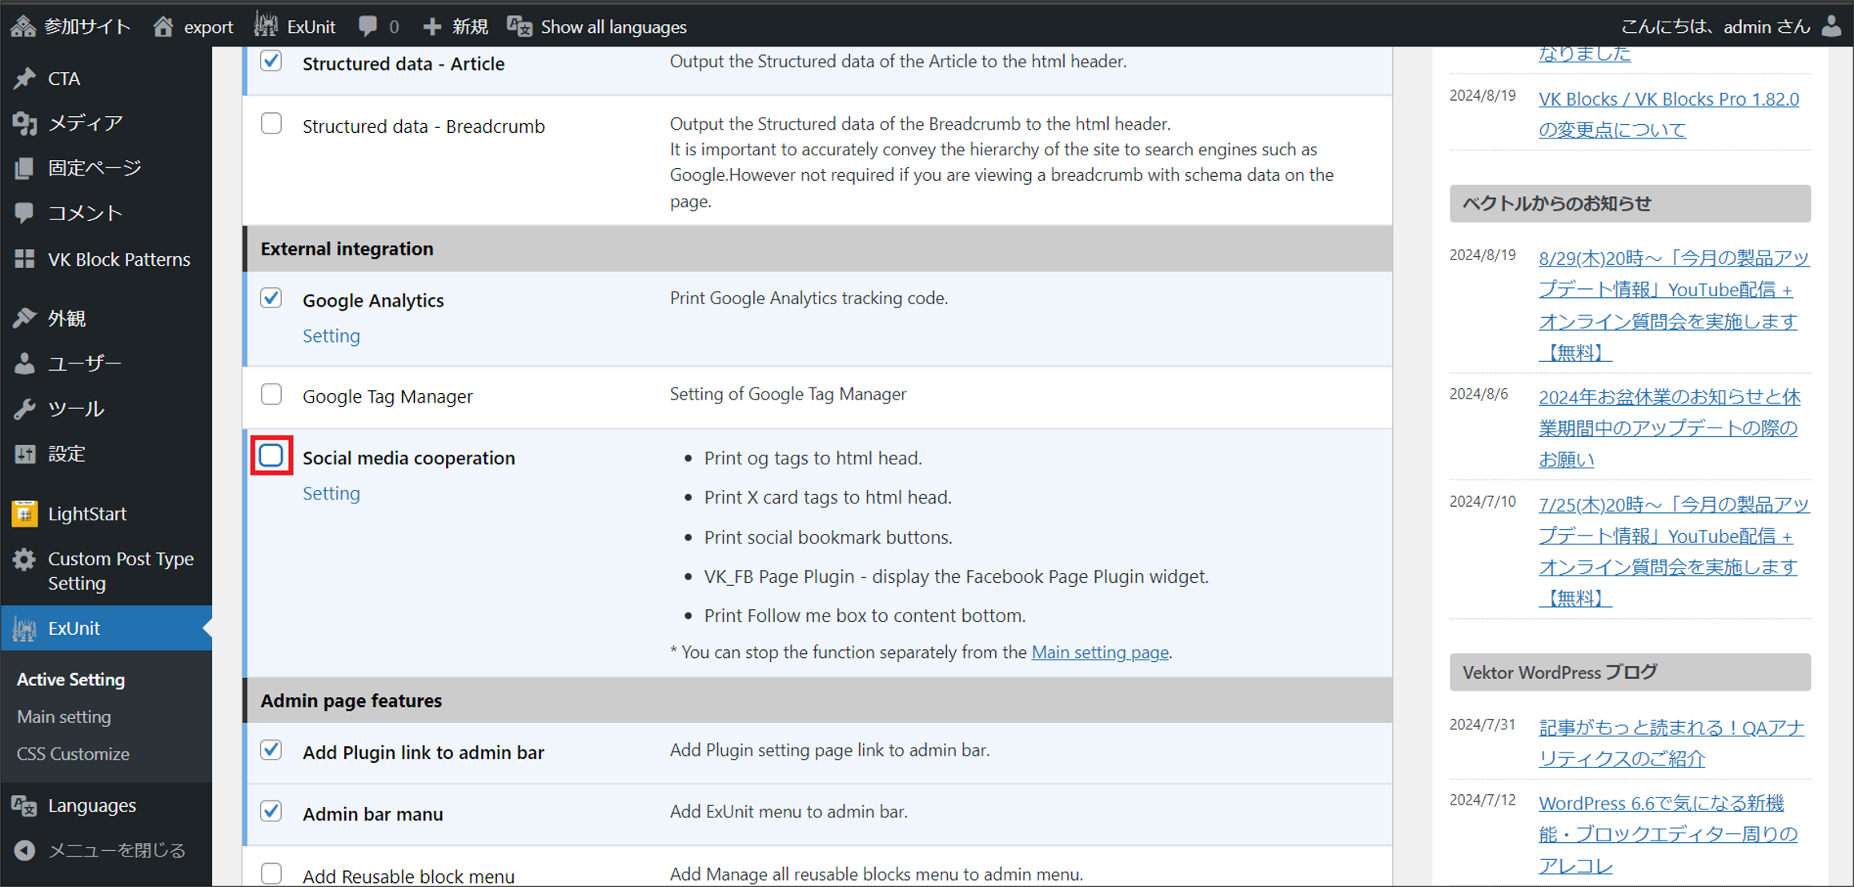Uncheck the Google Analytics checkbox
This screenshot has height=887, width=1854.
click(271, 299)
